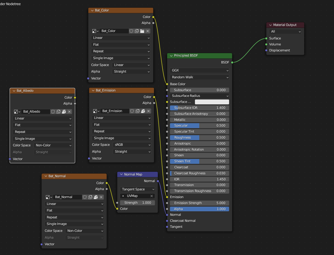Click the Subsurface color swatch
Image resolution: width=334 pixels, height=255 pixels.
point(212,102)
